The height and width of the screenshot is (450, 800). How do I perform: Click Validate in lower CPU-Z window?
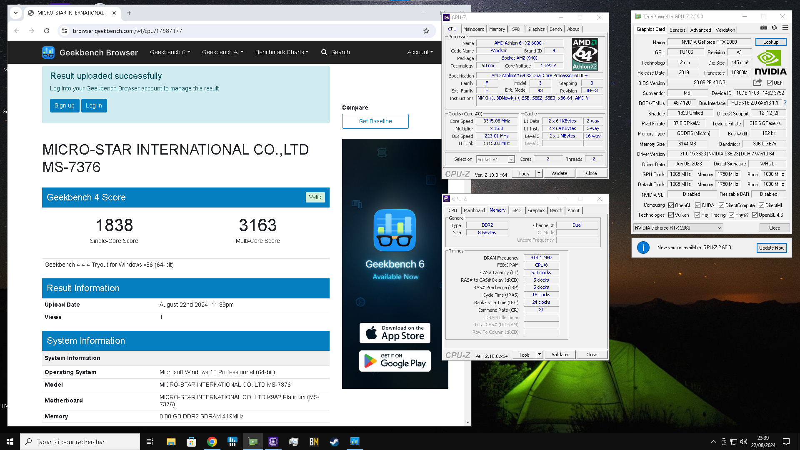(560, 355)
